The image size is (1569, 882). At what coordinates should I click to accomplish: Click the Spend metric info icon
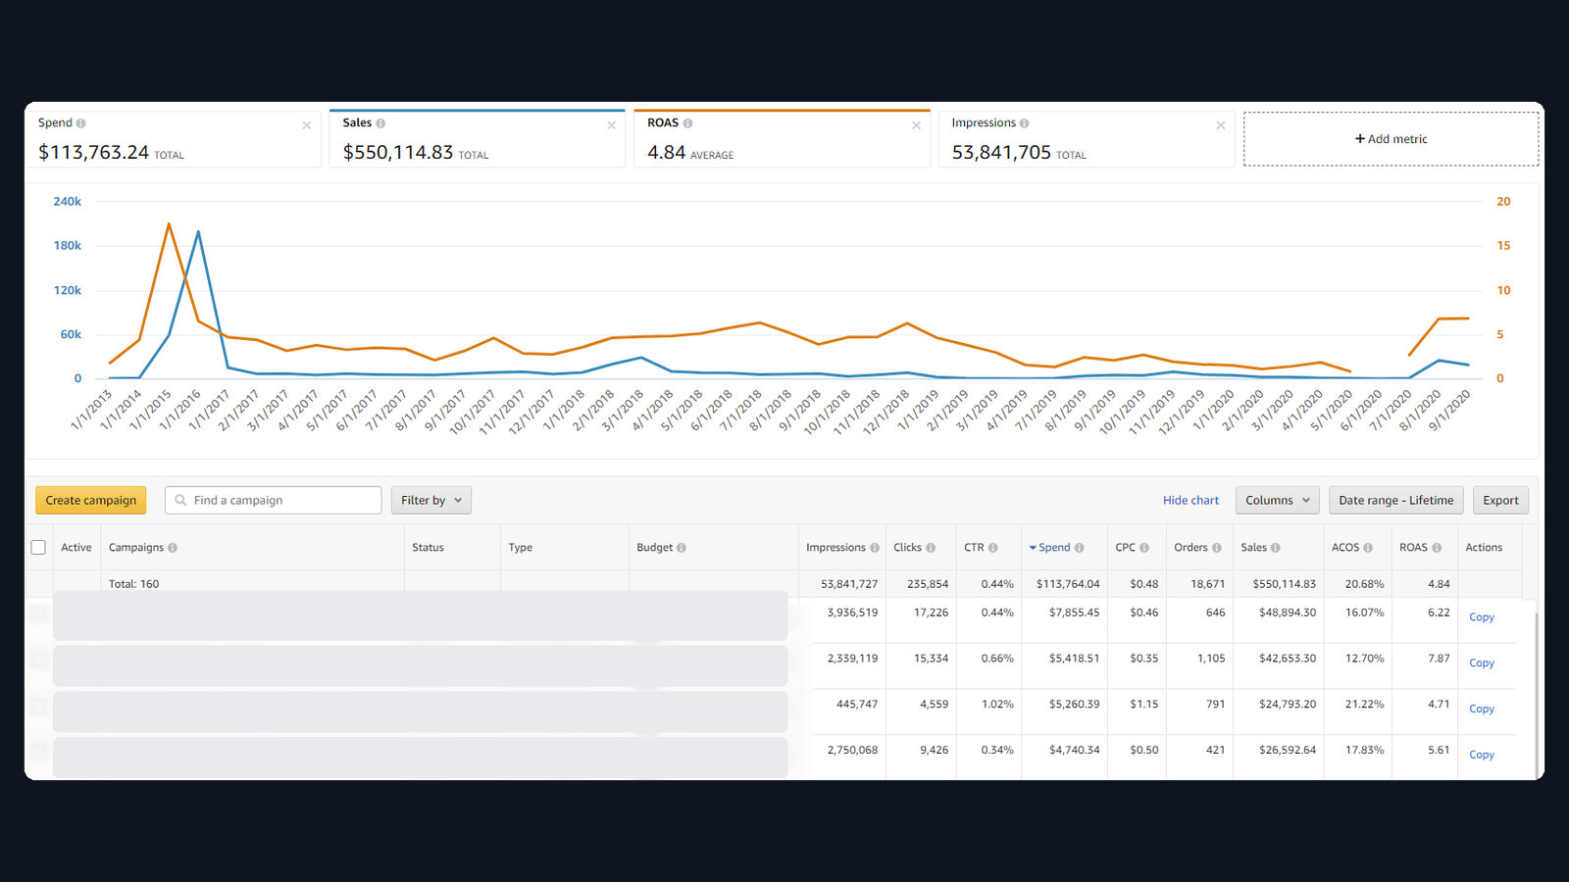pyautogui.click(x=81, y=123)
